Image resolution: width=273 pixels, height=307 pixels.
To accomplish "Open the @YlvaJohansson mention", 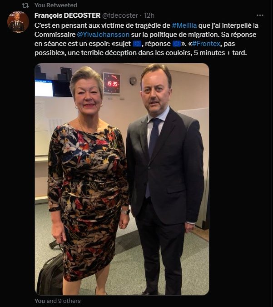I will [103, 35].
